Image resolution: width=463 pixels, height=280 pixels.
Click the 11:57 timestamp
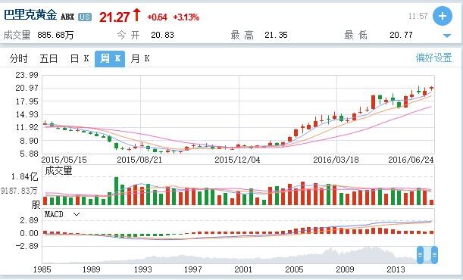point(418,16)
